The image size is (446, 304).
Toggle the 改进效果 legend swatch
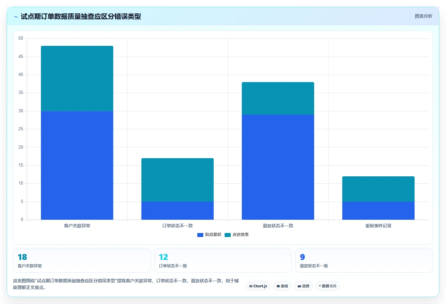(228, 235)
